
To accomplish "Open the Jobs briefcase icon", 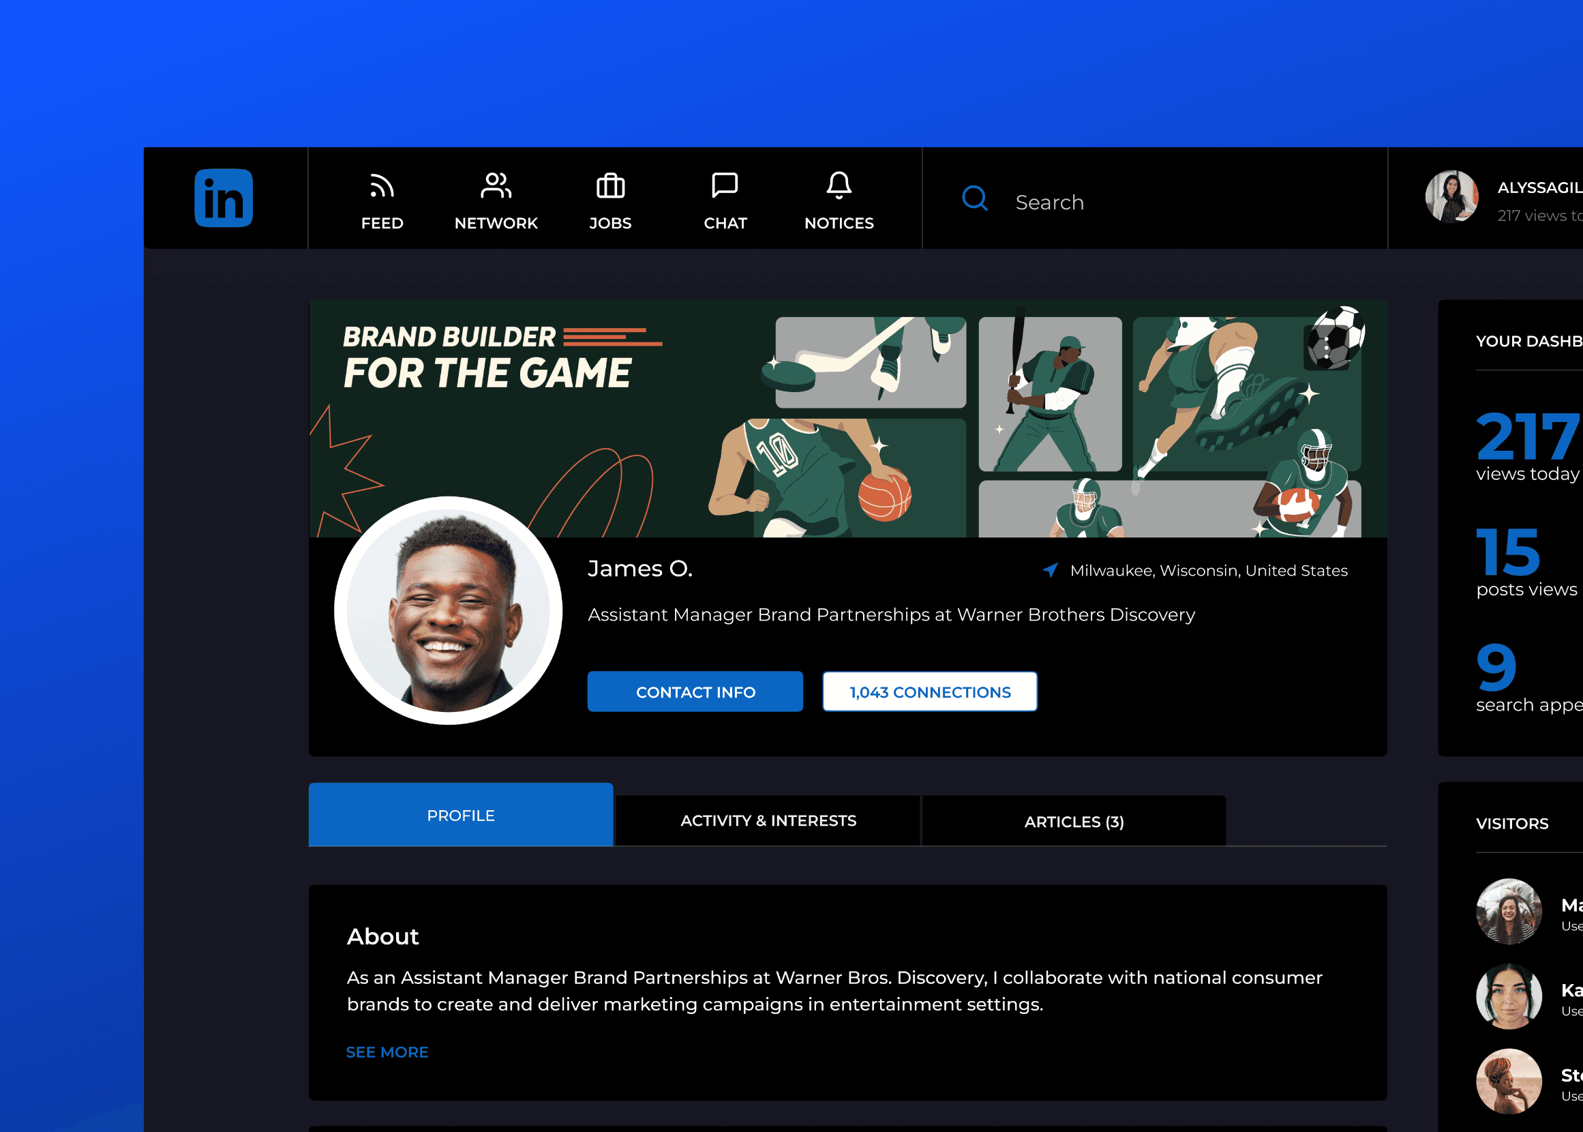I will pos(610,186).
